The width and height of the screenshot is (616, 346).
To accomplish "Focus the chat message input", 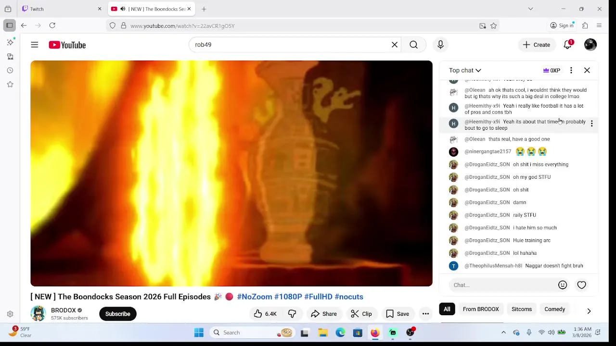I will [503, 285].
